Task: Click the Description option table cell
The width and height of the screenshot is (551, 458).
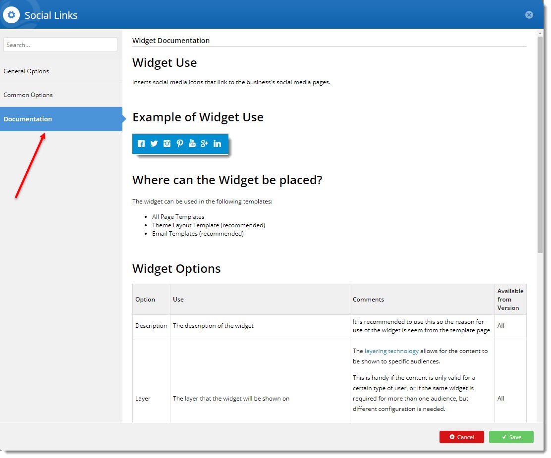Action: coord(151,326)
